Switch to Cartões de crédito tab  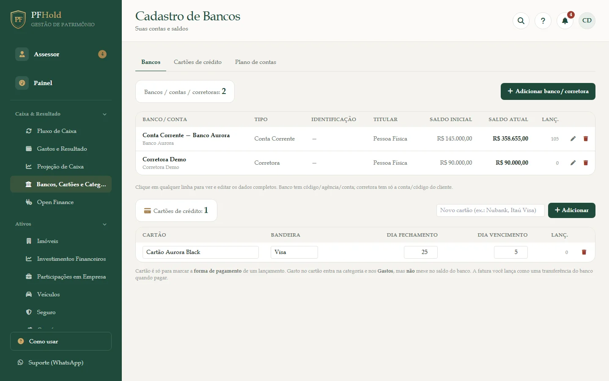coord(198,62)
